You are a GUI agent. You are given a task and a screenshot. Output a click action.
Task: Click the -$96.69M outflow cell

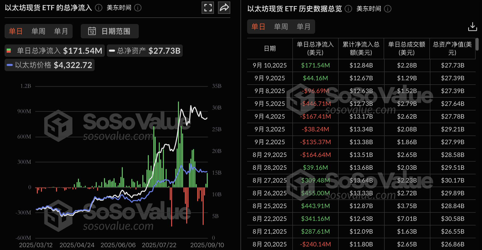315,91
